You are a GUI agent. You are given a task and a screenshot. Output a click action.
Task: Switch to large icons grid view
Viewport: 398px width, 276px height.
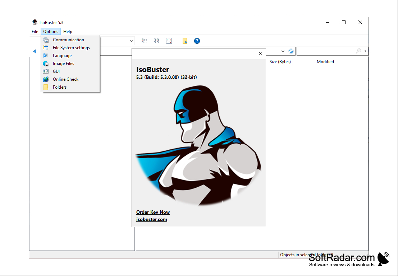(169, 41)
